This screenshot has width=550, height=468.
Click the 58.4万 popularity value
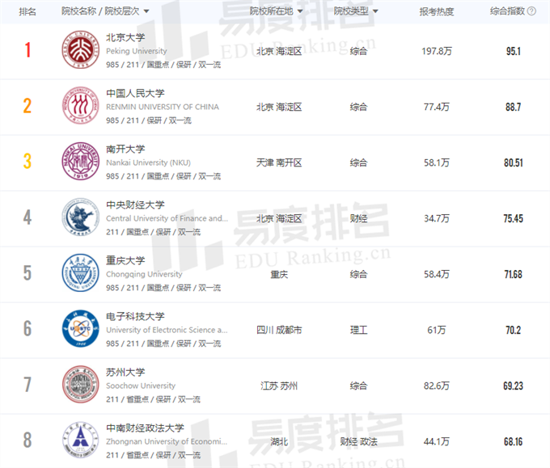[x=437, y=274]
